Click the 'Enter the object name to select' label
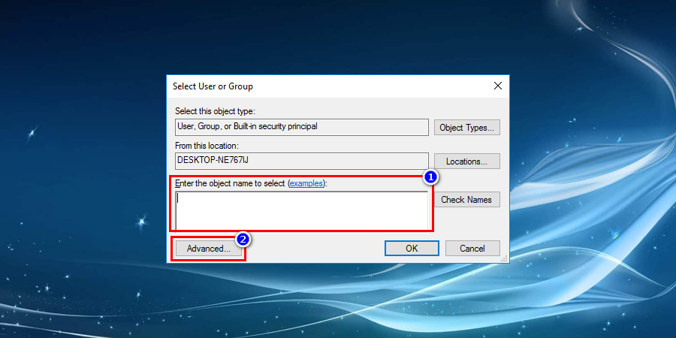 click(x=231, y=183)
